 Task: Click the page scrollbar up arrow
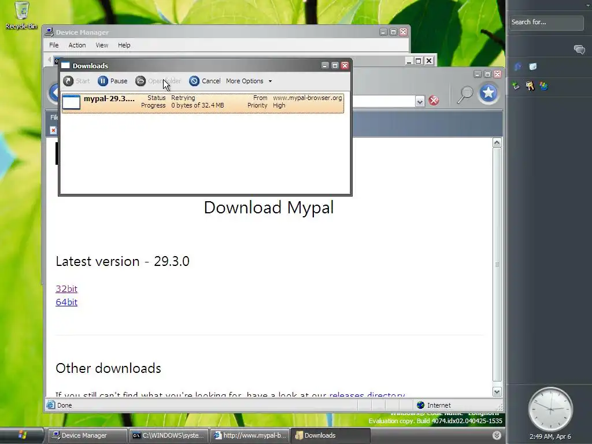497,143
